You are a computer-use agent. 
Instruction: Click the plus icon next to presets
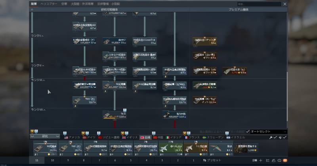[x=261, y=160]
